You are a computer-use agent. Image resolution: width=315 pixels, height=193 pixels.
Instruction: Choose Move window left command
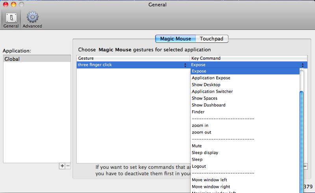(x=245, y=180)
